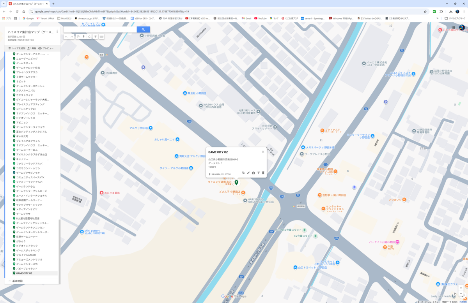Click the layer list vertical scrollbar
This screenshot has width=468, height=303.
[59, 251]
